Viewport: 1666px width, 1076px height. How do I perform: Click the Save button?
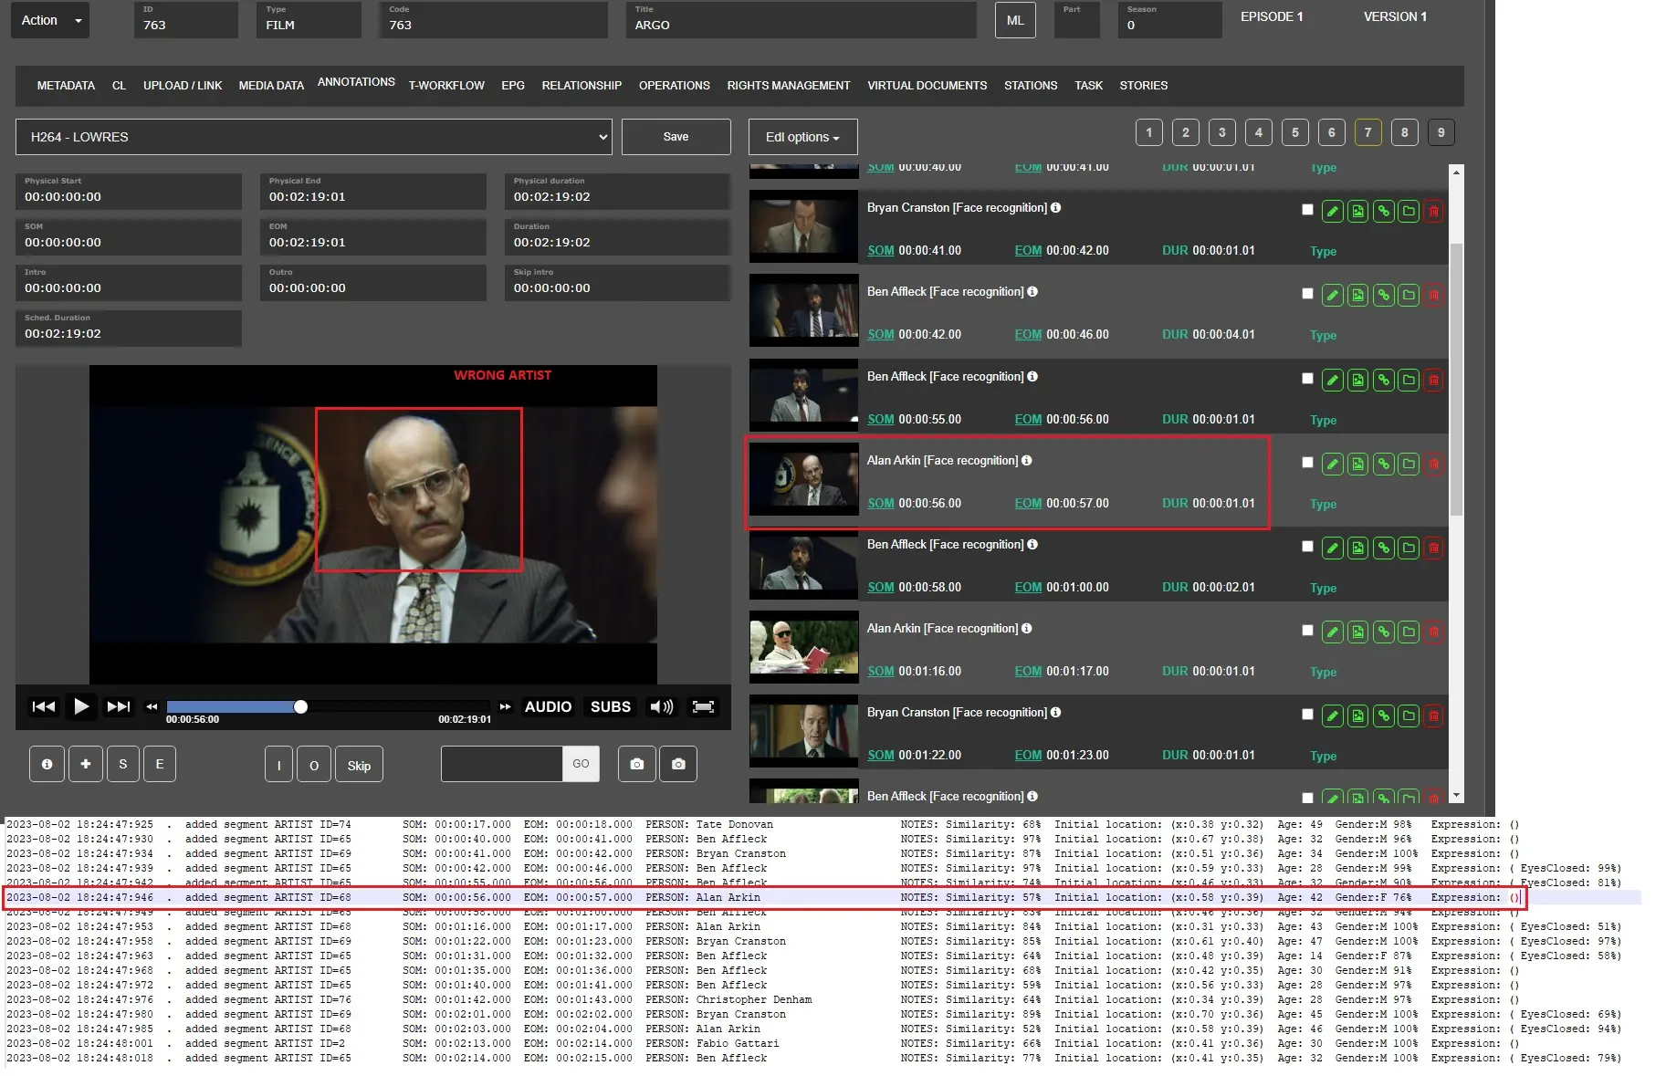click(676, 137)
